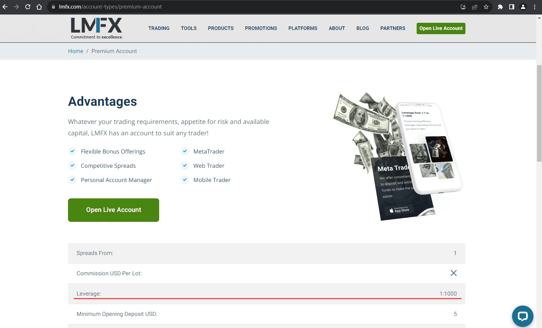Go to the BLOG page
This screenshot has width=542, height=328.
[x=363, y=28]
